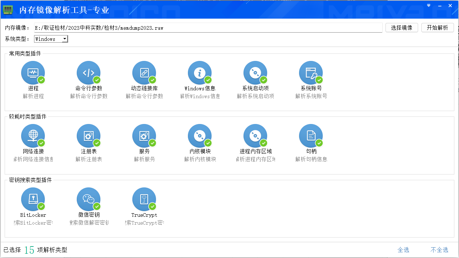Toggle the 服务 gear plugin icon
Image resolution: width=459 pixels, height=258 pixels.
click(144, 136)
